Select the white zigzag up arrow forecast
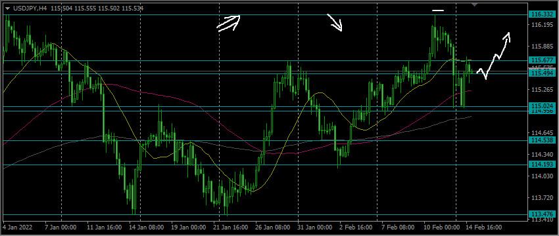This screenshot has width=559, height=236. click(x=494, y=56)
